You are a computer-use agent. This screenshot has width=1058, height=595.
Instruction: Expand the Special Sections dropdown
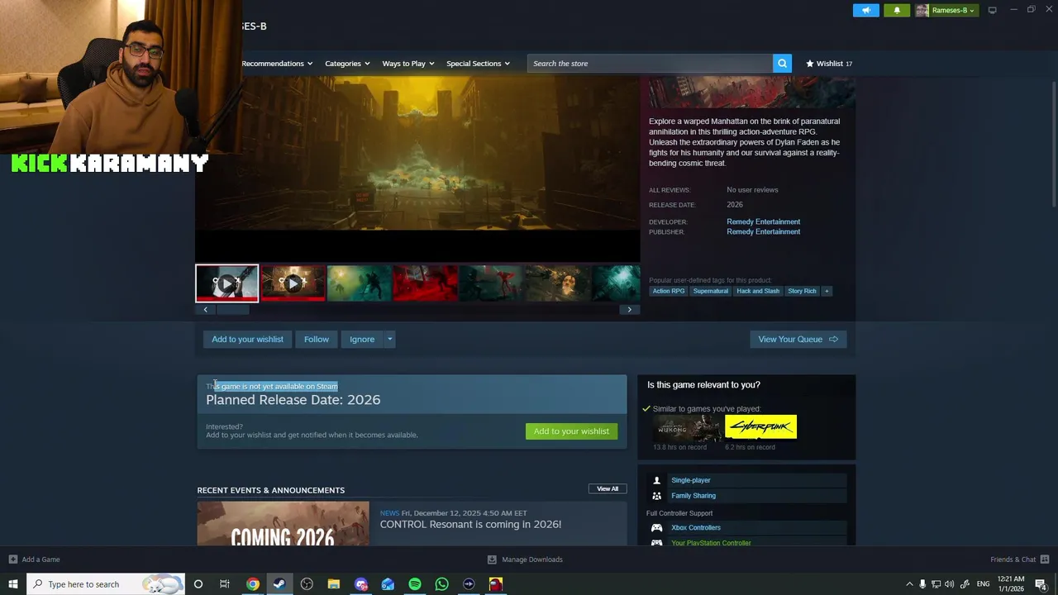click(x=478, y=64)
